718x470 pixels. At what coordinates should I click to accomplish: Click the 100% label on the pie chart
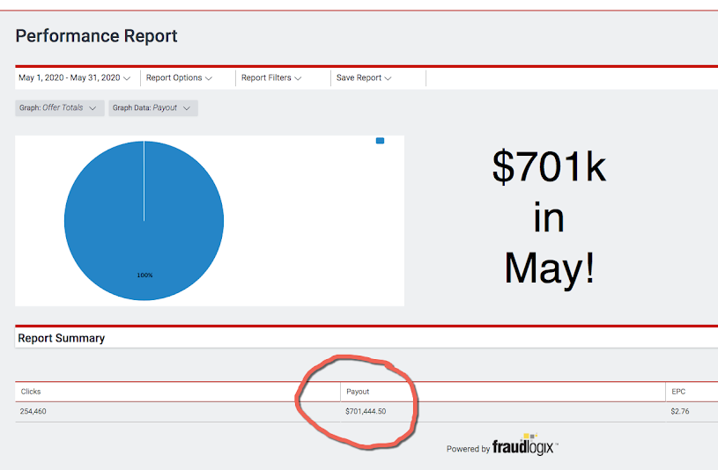(144, 275)
